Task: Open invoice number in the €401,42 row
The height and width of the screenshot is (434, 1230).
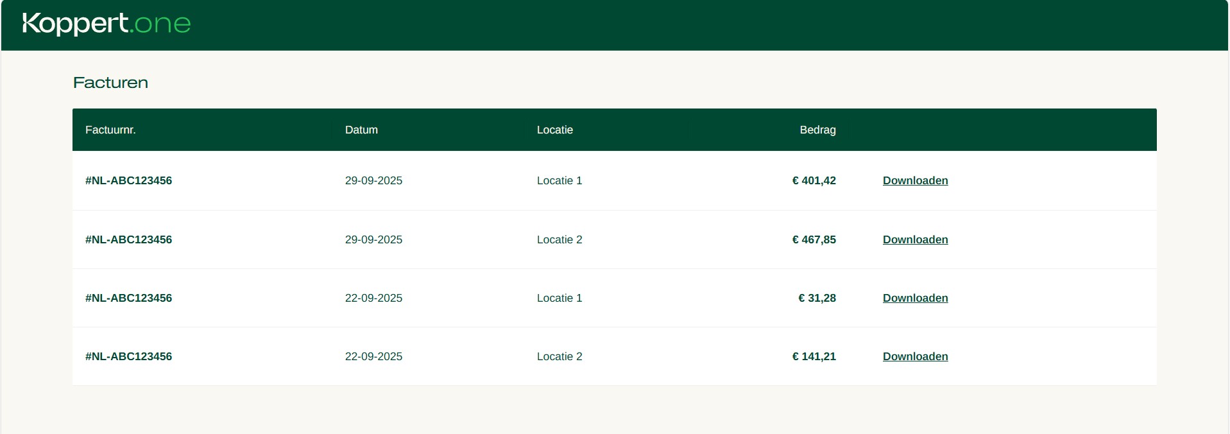Action: [128, 180]
